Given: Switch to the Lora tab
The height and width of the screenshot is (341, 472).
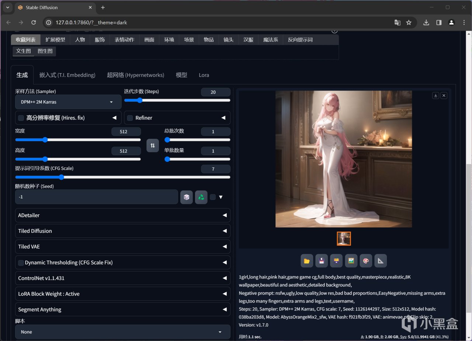Looking at the screenshot, I should click(204, 75).
